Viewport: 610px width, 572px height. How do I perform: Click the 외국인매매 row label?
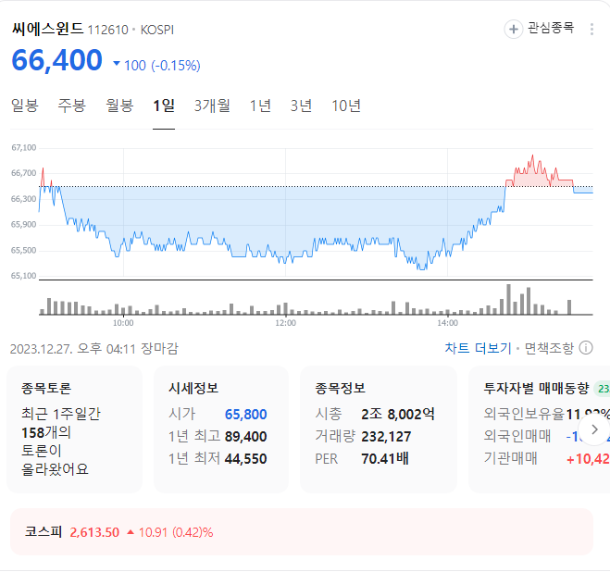517,436
